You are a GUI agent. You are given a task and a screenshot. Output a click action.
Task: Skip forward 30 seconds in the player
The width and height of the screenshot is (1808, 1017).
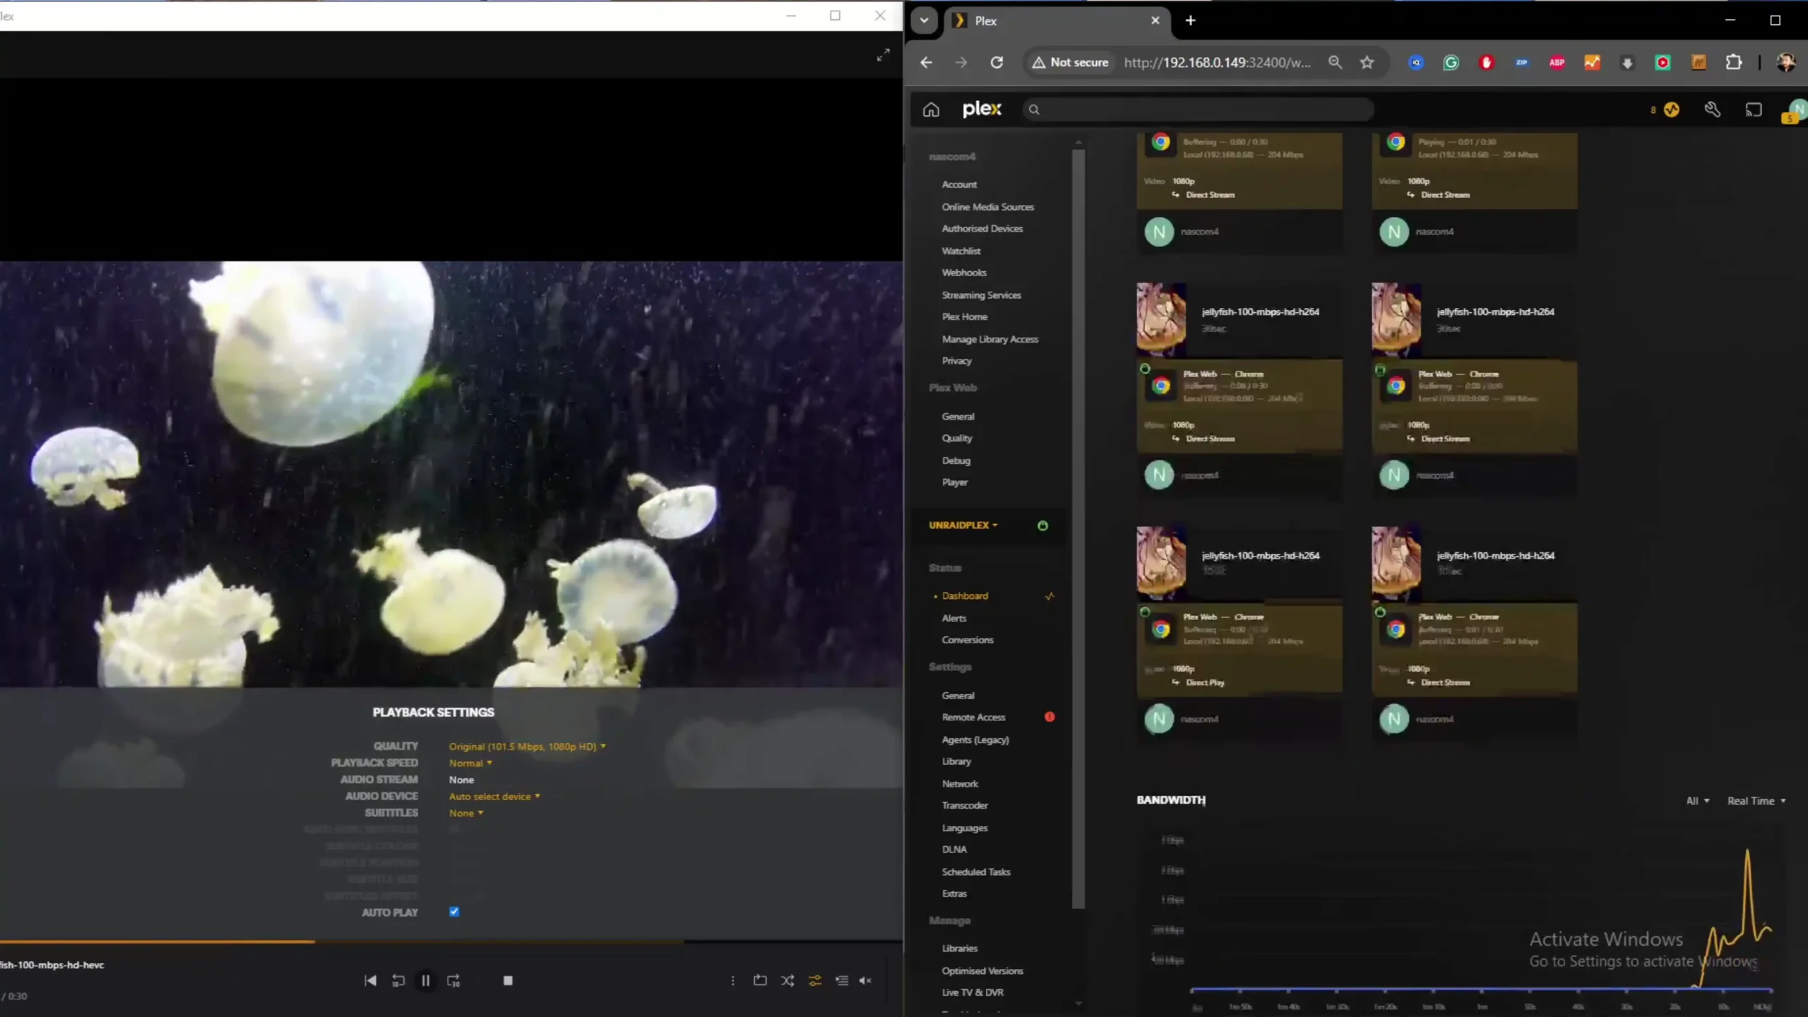pos(453,980)
